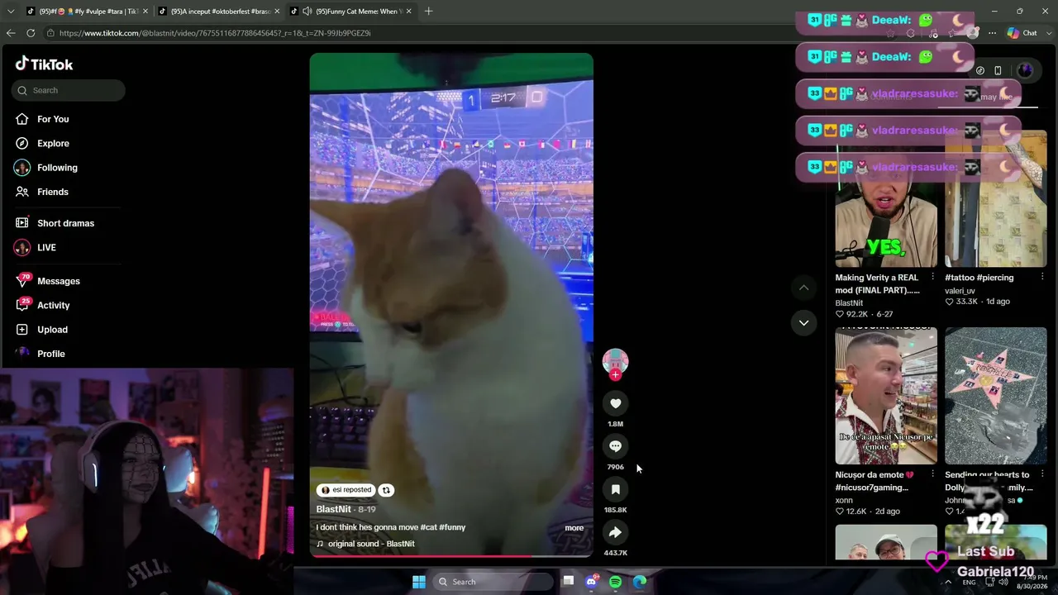This screenshot has height=595, width=1058.
Task: Open the 'Nicușor da emote' video thumbnail
Action: click(886, 396)
